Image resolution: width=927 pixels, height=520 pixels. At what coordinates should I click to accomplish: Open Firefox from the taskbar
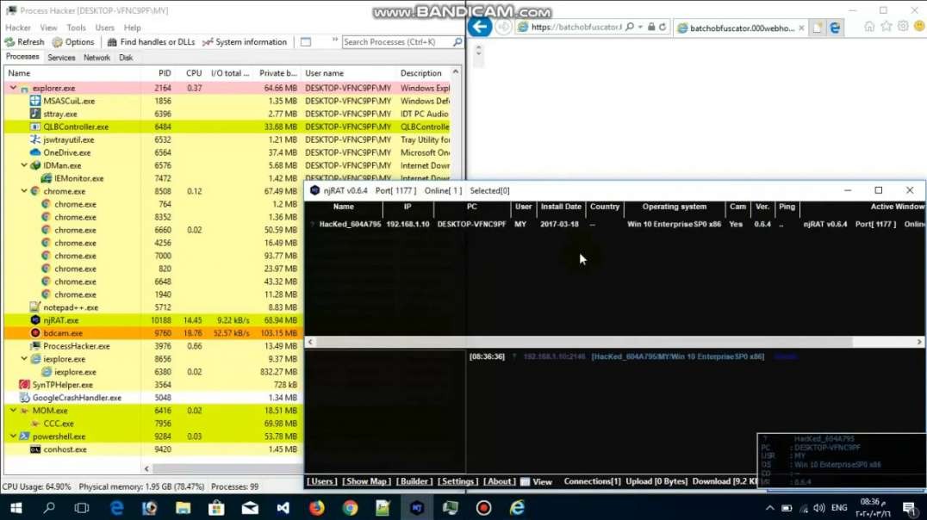[317, 508]
